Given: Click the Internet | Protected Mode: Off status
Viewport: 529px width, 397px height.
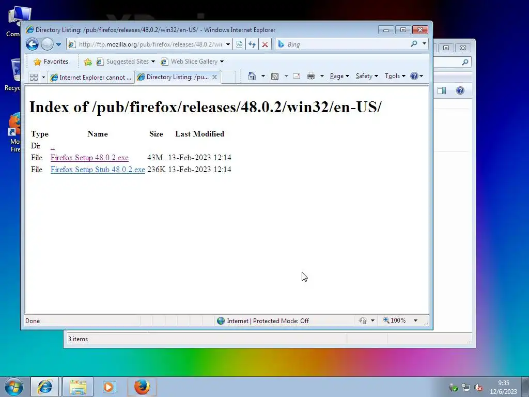Looking at the screenshot, I should (x=268, y=320).
